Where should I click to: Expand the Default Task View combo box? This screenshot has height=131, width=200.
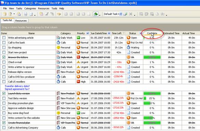click(121, 14)
